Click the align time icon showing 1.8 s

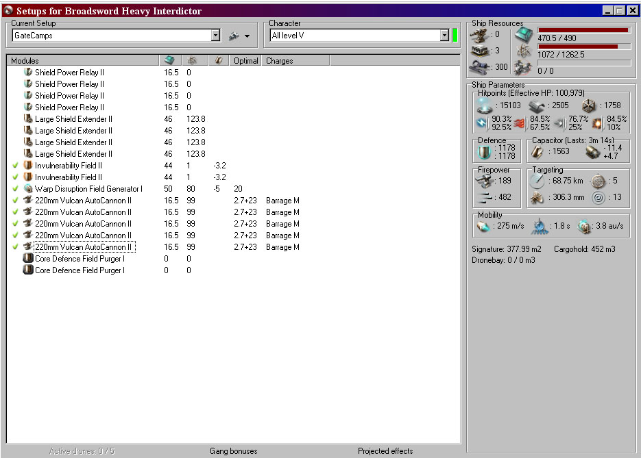[540, 226]
